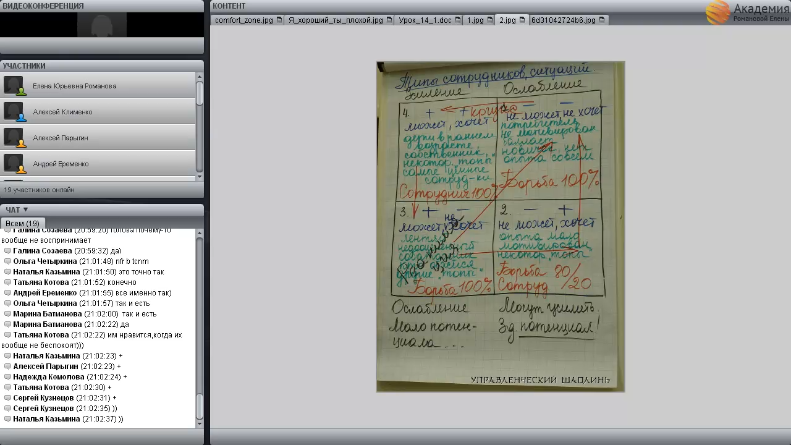Click participants list scroll-down arrow
The height and width of the screenshot is (445, 791).
tap(200, 177)
